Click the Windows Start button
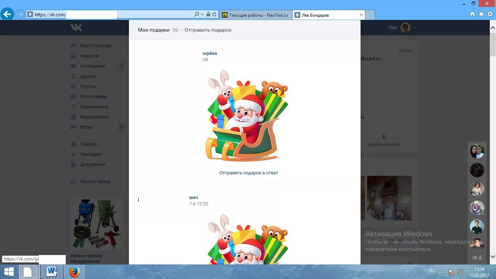 click(9, 272)
